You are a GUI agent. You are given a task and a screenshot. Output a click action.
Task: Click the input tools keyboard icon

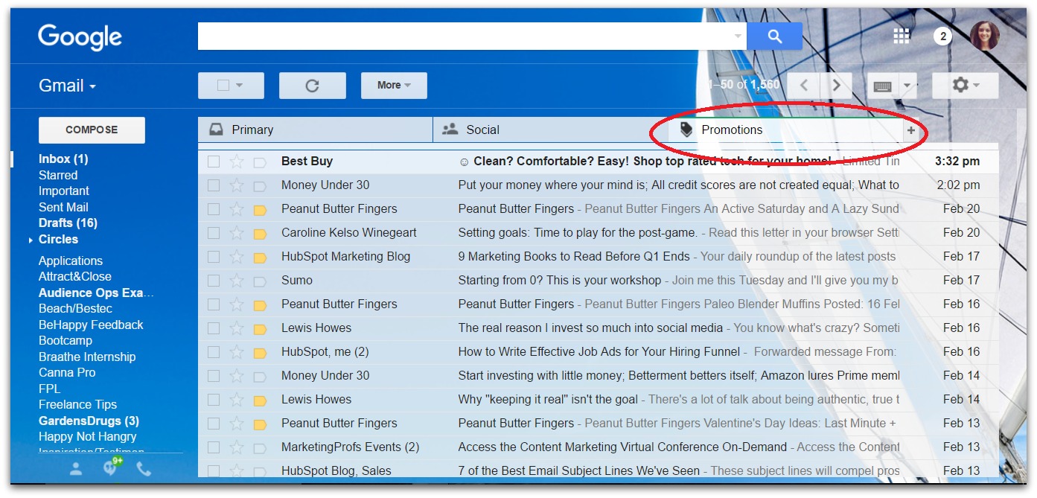pos(883,86)
